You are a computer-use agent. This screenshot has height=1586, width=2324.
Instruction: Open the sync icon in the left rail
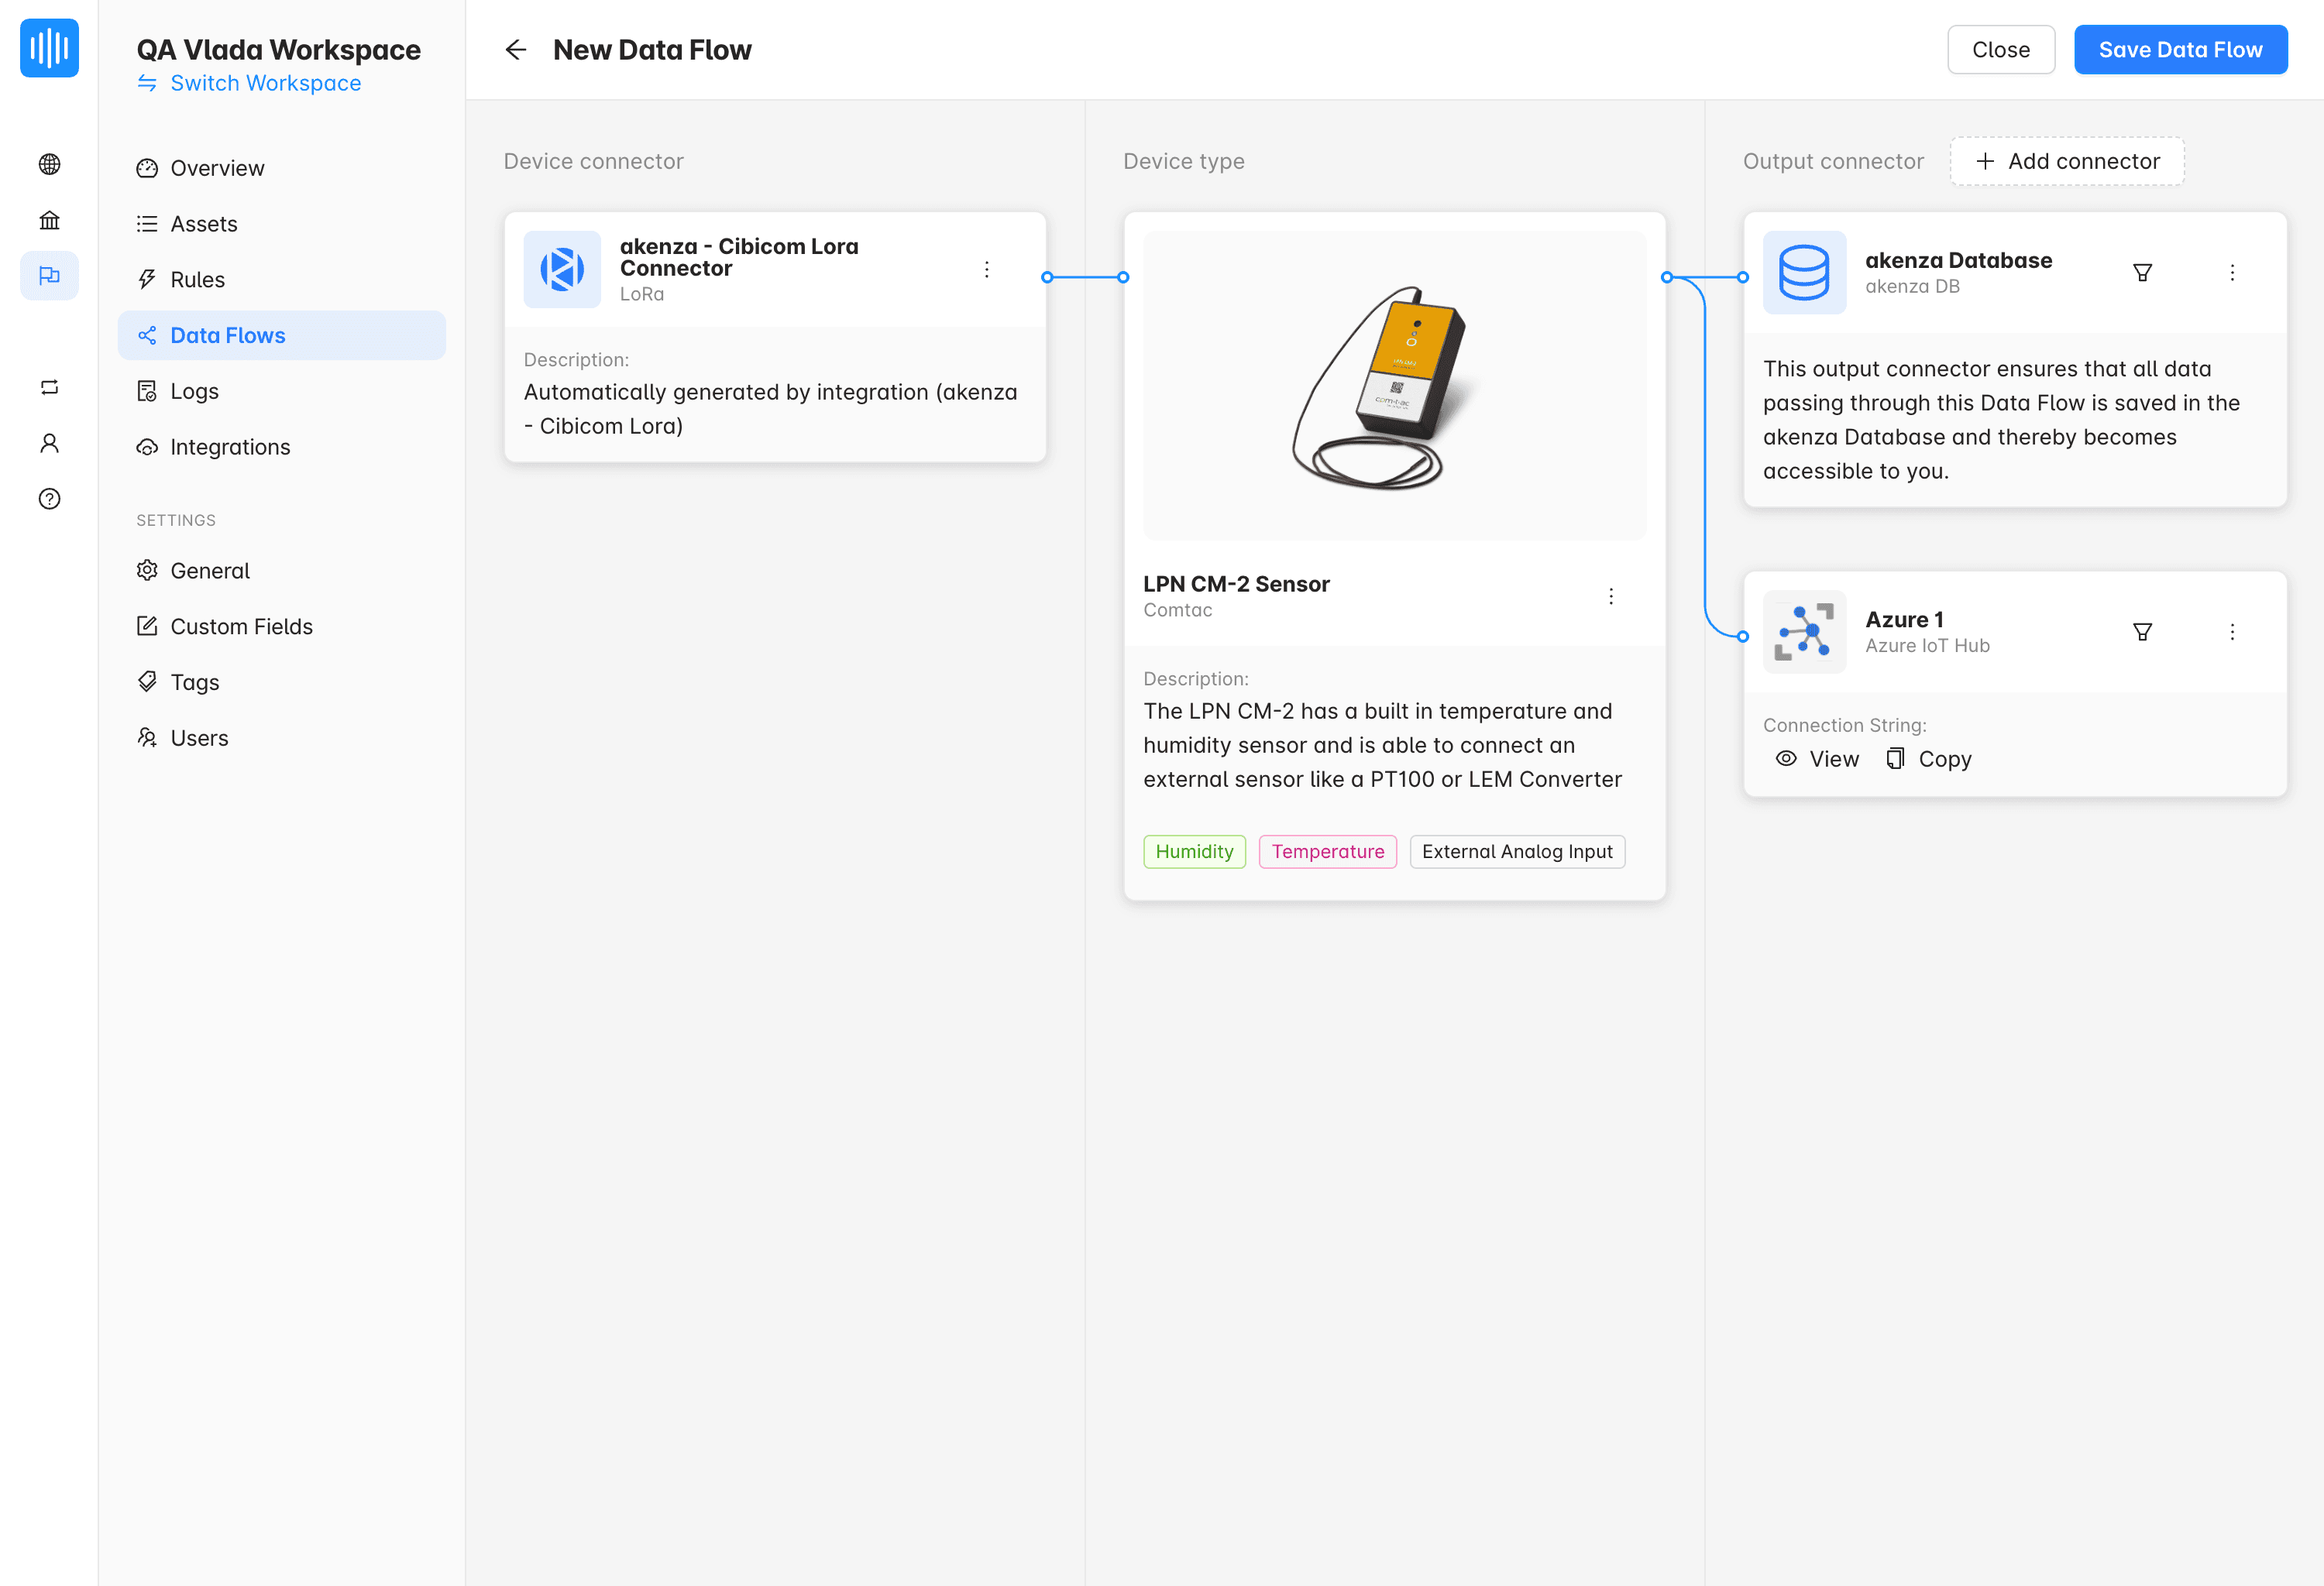[x=49, y=386]
